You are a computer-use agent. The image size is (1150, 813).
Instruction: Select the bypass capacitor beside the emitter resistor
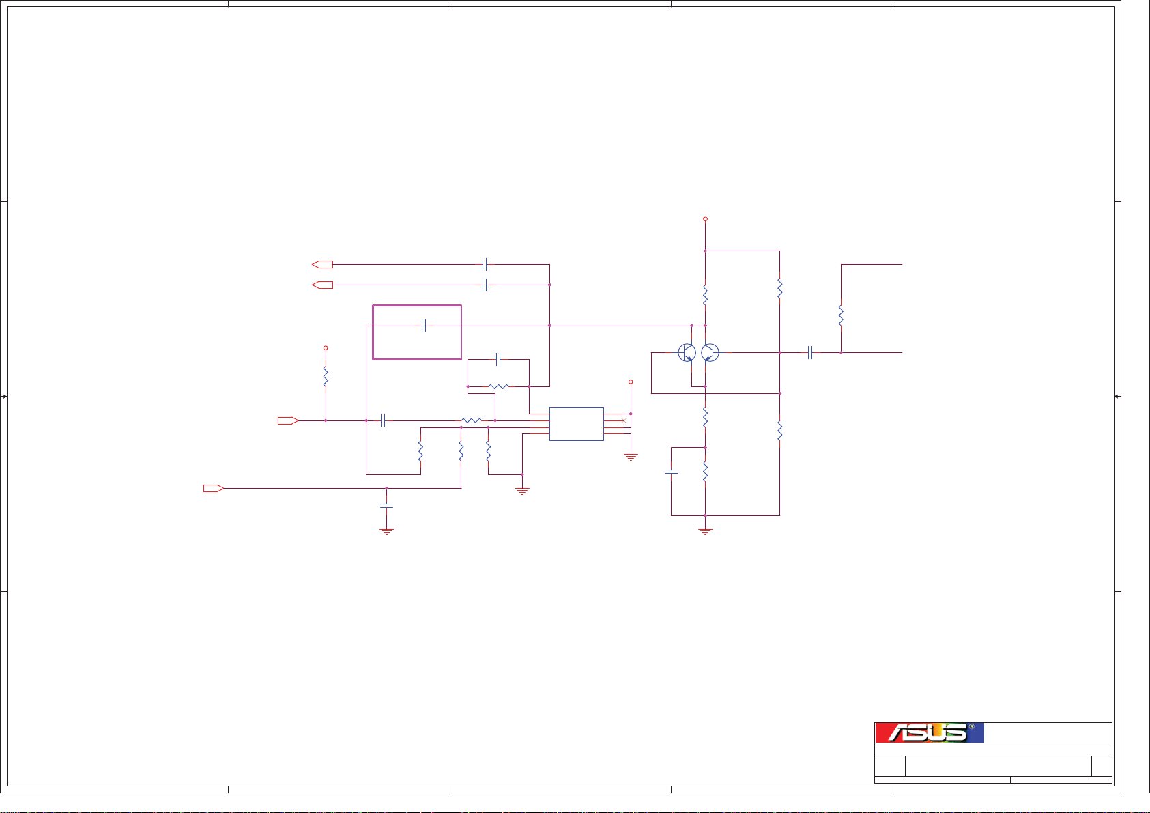[672, 471]
